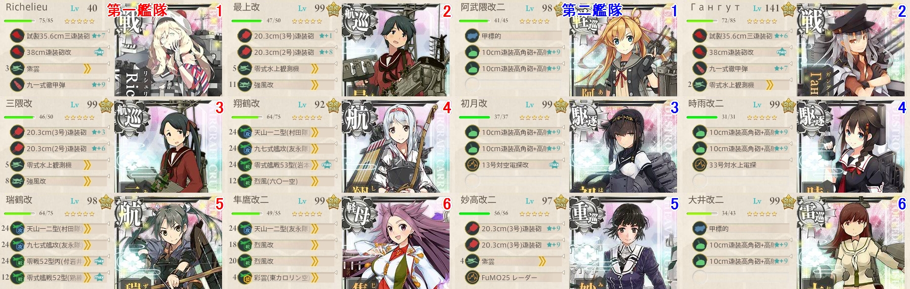Viewport: 910px width, 289px height.
Task: Click 33号対水上電探 radar icon on 時雨改二
Action: tap(700, 165)
